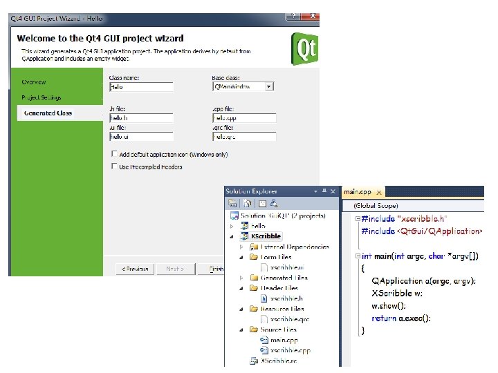The image size is (498, 373).
Task: Click the 'XScribble w;' code line
Action: pos(397,293)
